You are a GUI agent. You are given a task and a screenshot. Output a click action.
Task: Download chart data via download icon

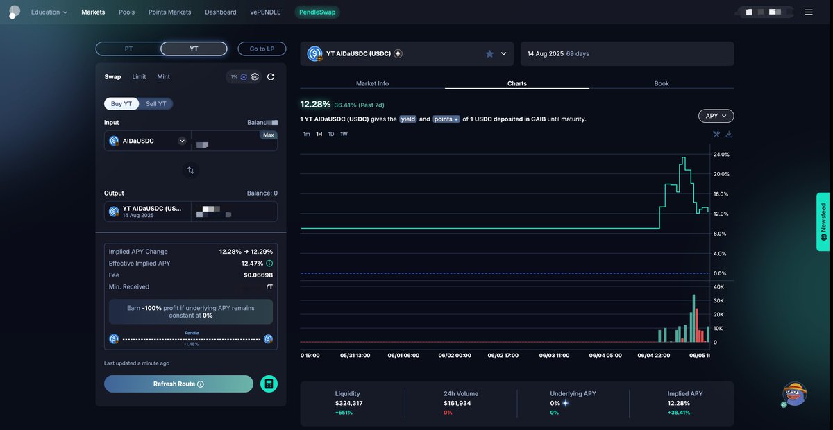(729, 135)
